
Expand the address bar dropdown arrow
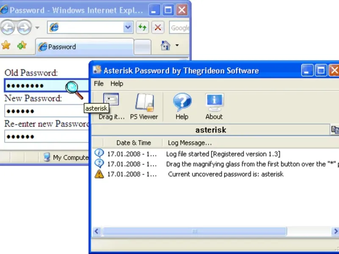tap(128, 28)
